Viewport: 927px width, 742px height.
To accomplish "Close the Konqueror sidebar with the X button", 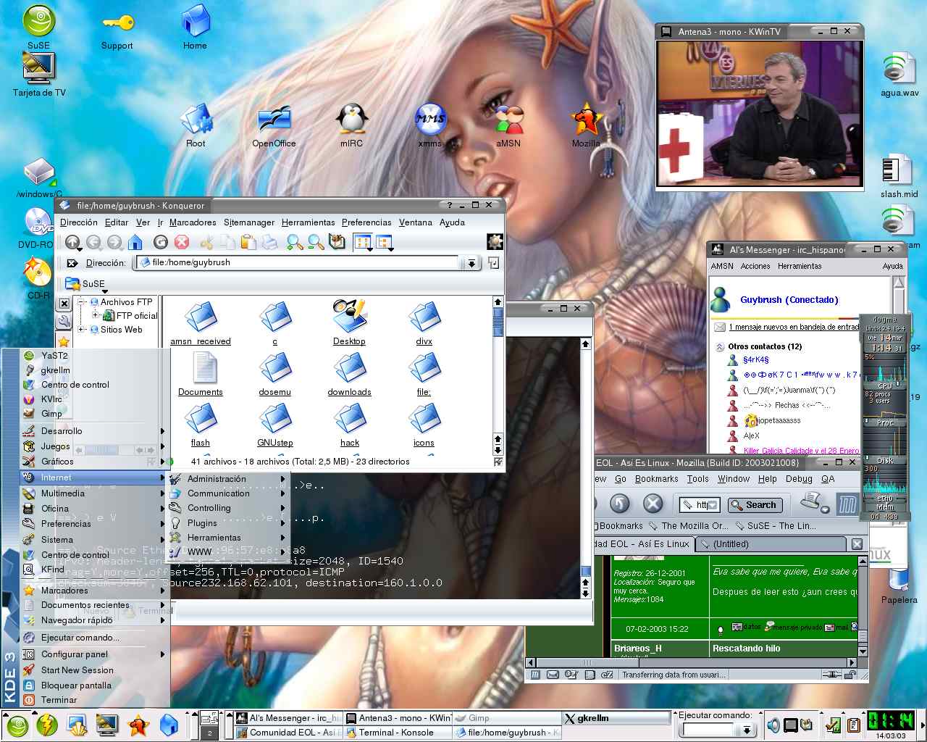I will pyautogui.click(x=64, y=304).
